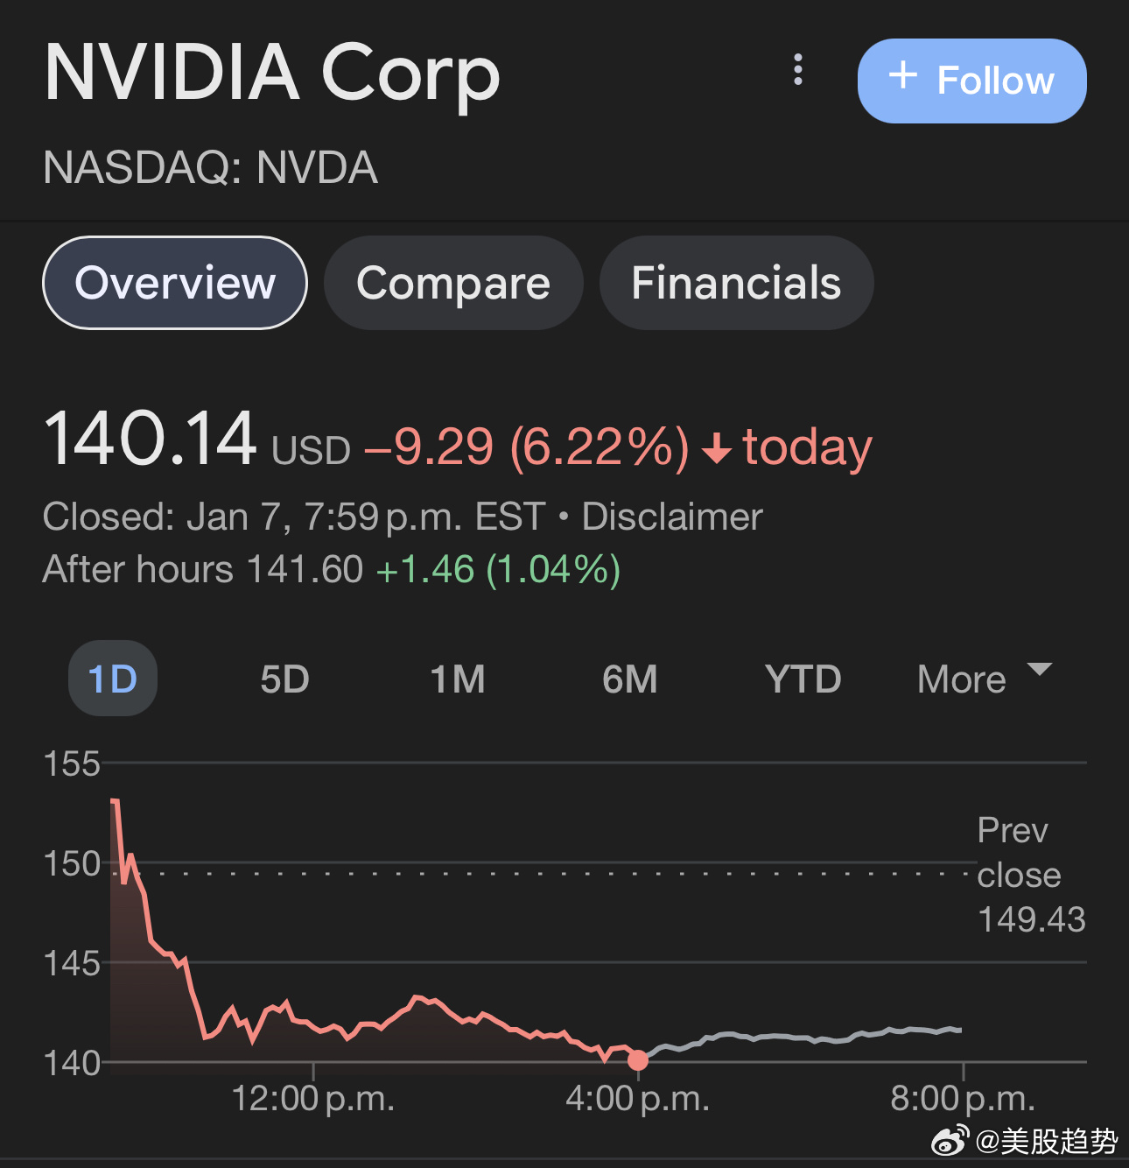Select the 6M chart range

coord(630,679)
